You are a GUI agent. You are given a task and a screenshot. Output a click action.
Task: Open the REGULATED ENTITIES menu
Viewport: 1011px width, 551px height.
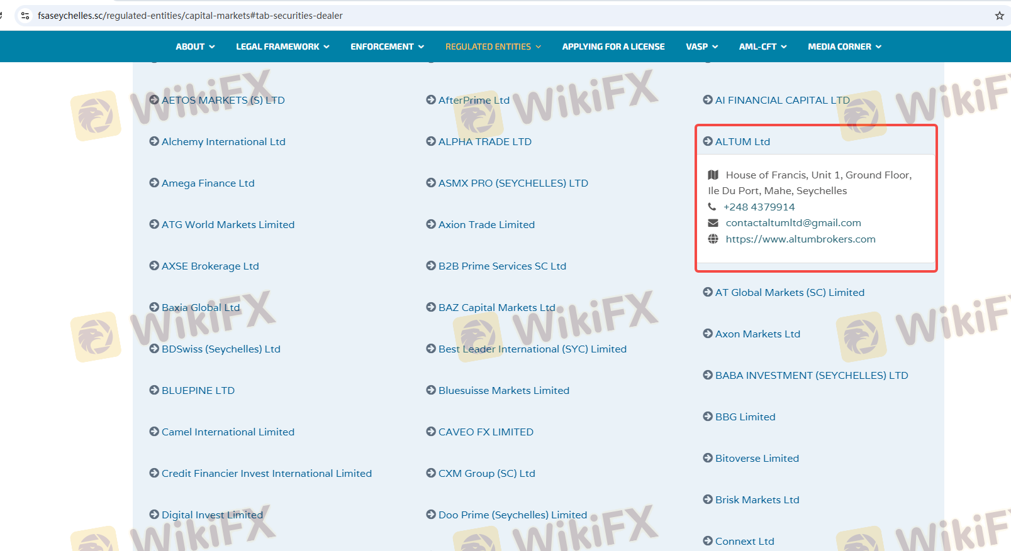tap(493, 46)
